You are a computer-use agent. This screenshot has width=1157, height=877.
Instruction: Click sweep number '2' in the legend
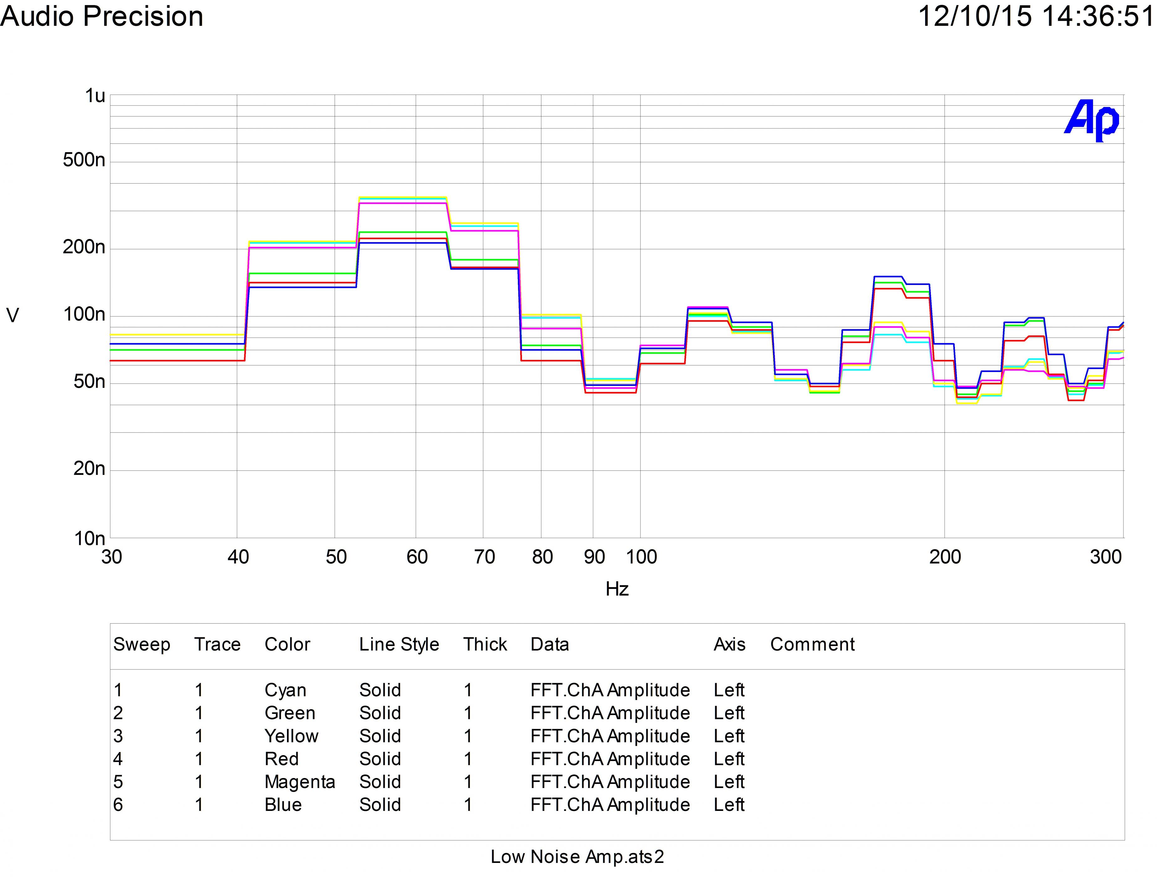click(118, 713)
